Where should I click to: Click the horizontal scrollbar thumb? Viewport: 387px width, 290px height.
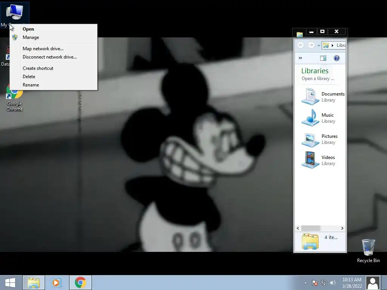[x=311, y=228]
